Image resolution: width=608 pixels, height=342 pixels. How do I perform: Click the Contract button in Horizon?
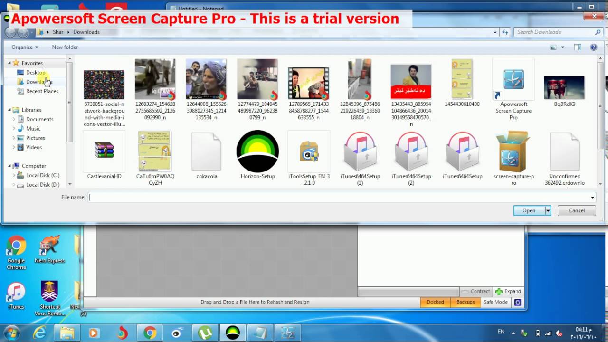coord(475,291)
